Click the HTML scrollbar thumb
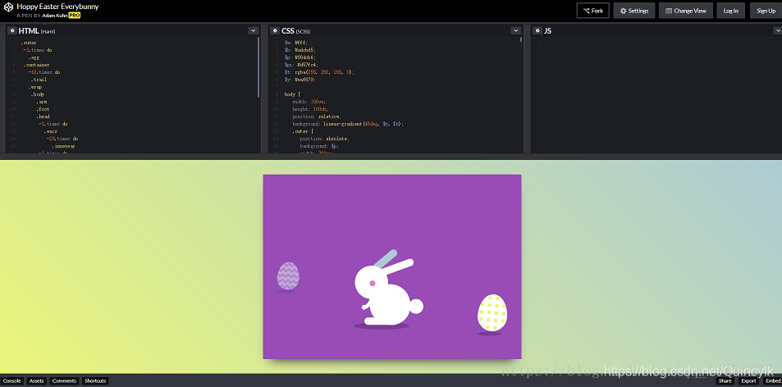This screenshot has width=782, height=387. click(x=258, y=67)
